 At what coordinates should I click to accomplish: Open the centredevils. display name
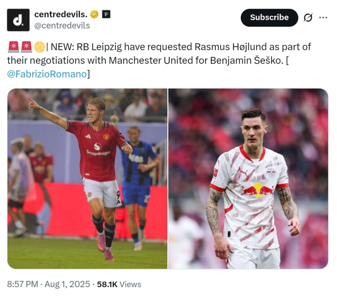(61, 14)
